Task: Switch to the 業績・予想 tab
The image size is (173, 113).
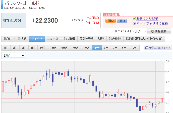Action: tap(87, 39)
